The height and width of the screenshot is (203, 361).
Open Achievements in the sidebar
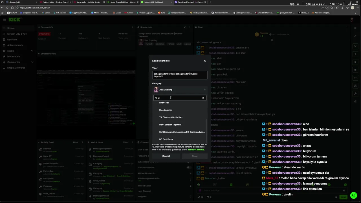tap(17, 45)
